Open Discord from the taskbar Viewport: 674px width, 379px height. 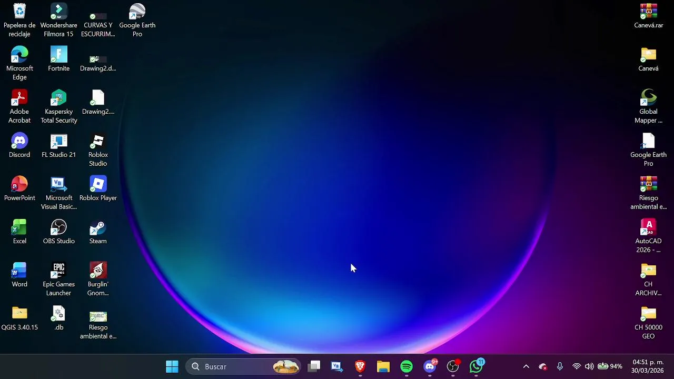[x=430, y=366]
